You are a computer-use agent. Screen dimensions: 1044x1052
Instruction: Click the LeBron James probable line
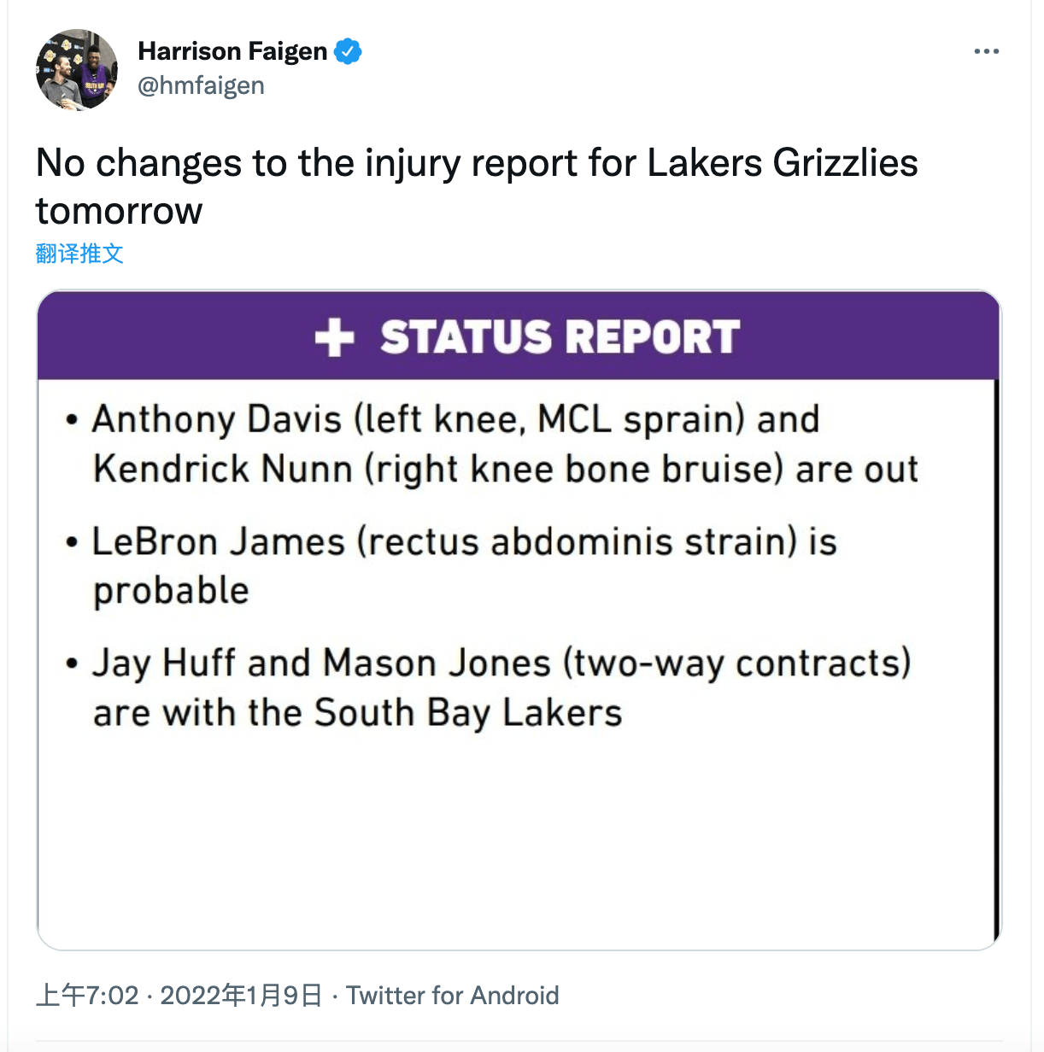pos(464,566)
